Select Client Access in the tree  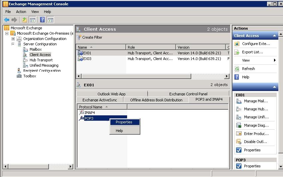click(40, 55)
